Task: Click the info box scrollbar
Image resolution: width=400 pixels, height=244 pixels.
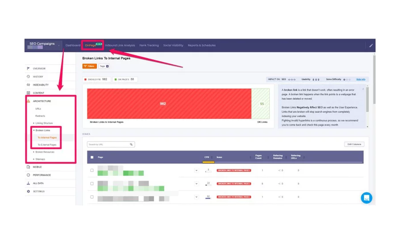Action: [x=368, y=99]
